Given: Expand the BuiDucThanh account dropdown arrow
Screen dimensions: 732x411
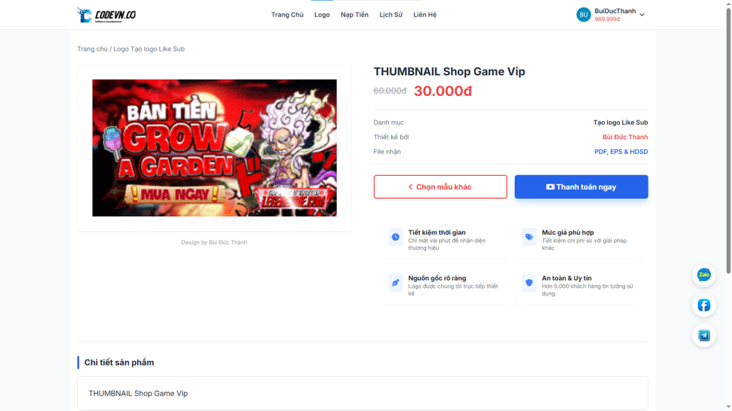Looking at the screenshot, I should (642, 15).
